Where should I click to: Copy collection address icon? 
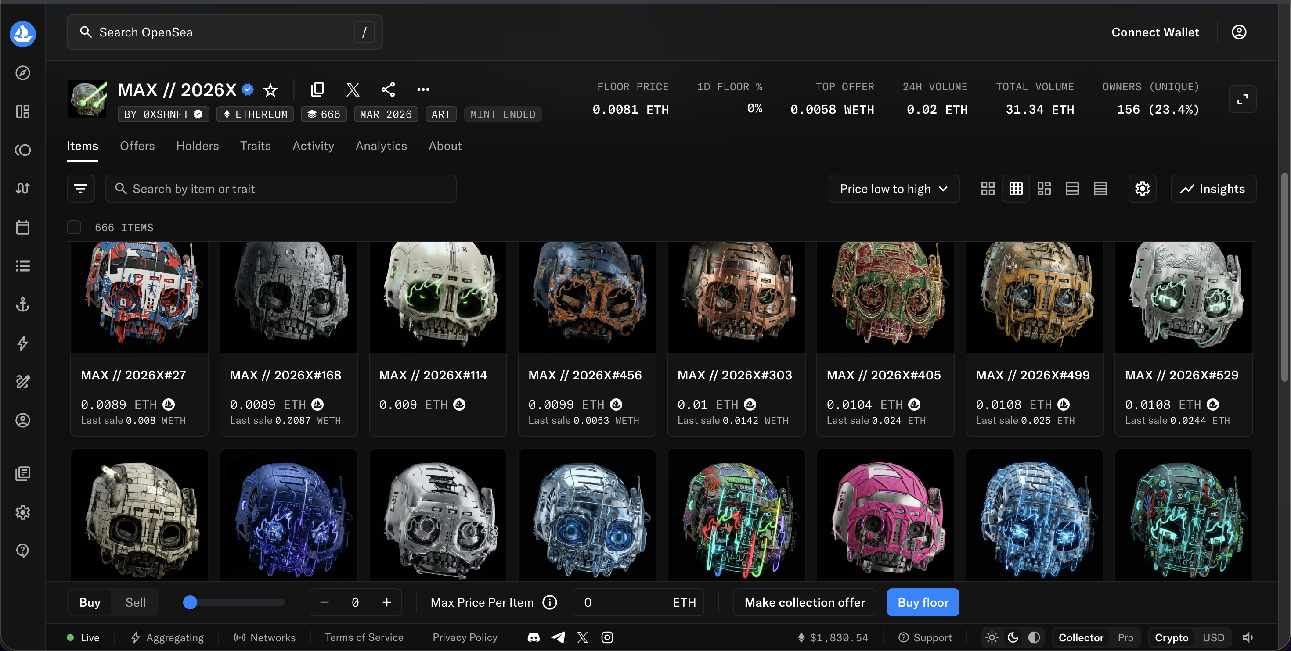318,89
